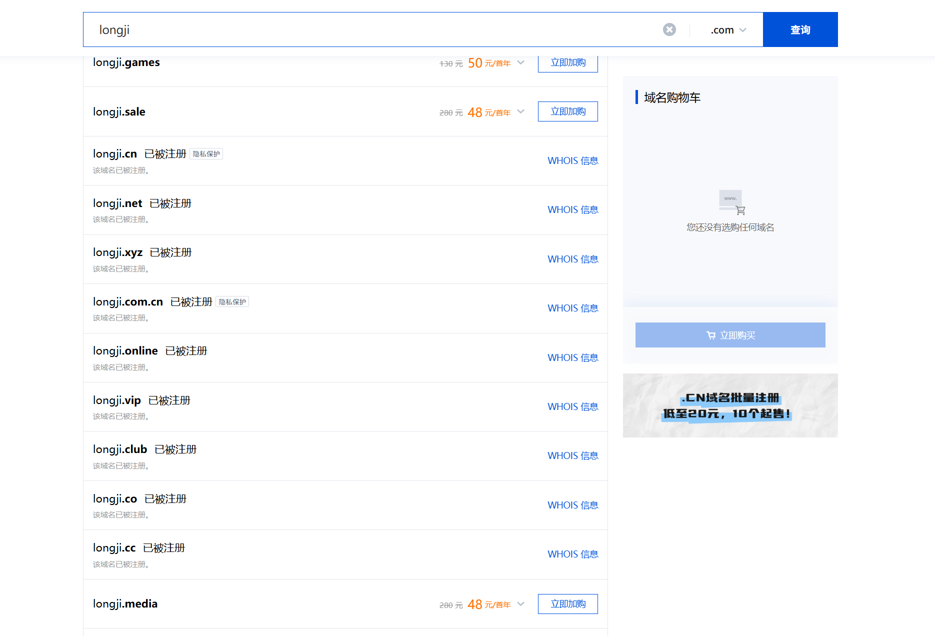Add longji.sale to cart
The height and width of the screenshot is (636, 935).
click(568, 111)
